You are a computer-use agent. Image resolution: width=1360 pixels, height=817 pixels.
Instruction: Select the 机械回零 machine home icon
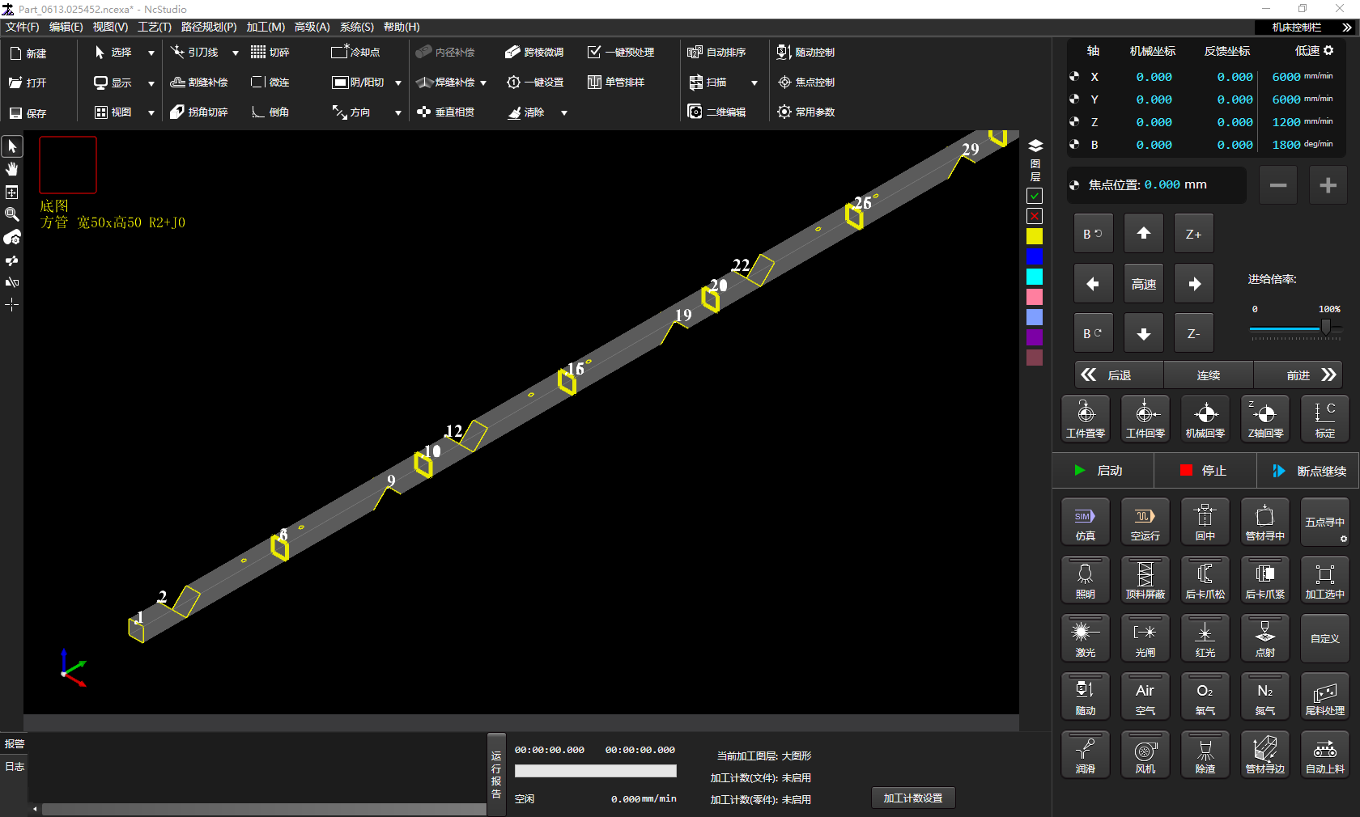point(1205,419)
